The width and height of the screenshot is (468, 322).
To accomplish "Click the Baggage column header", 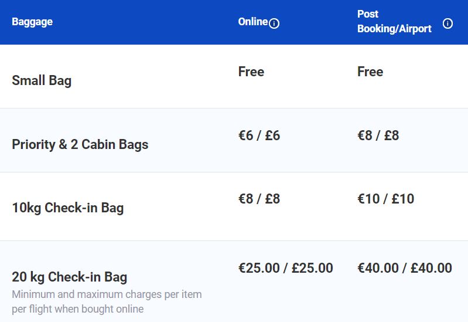I will click(x=32, y=22).
